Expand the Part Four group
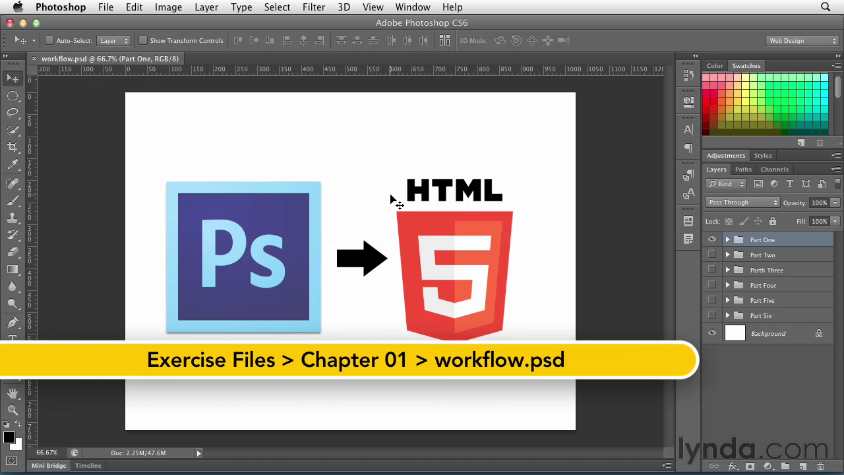The image size is (844, 475). 728,285
